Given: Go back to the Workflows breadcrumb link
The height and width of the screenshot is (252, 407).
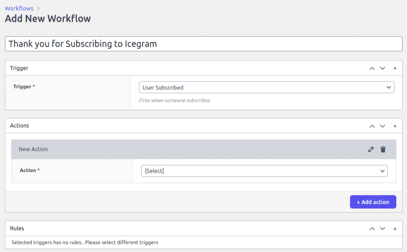Looking at the screenshot, I should tap(19, 8).
